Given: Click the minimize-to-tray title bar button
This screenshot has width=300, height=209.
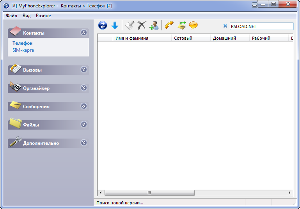Looking at the screenshot, I should 254,5.
